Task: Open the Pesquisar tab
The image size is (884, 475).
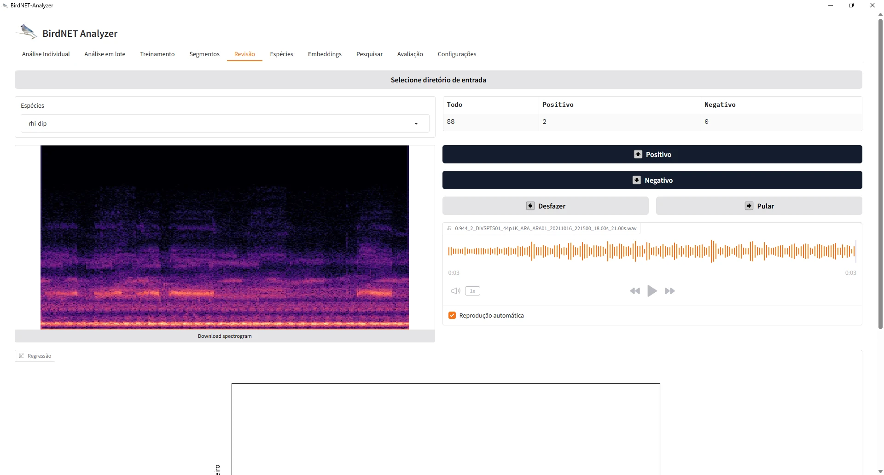Action: coord(369,54)
